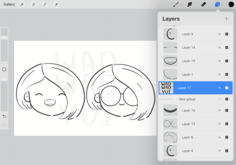
Task: Hide Layer 15 using its checkbox
Action: point(227,61)
